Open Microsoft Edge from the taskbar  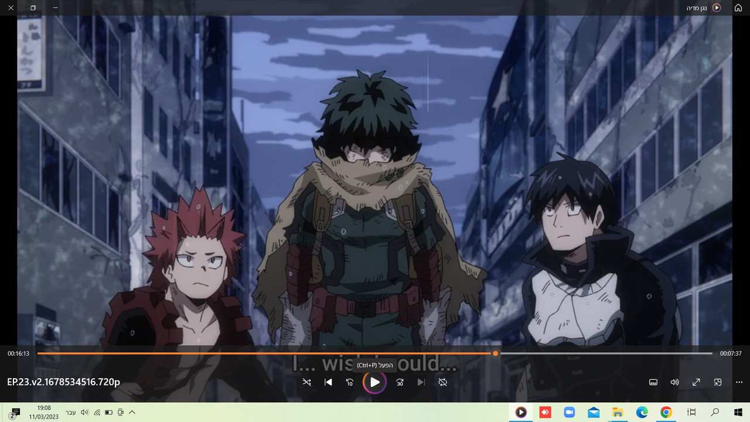click(642, 412)
